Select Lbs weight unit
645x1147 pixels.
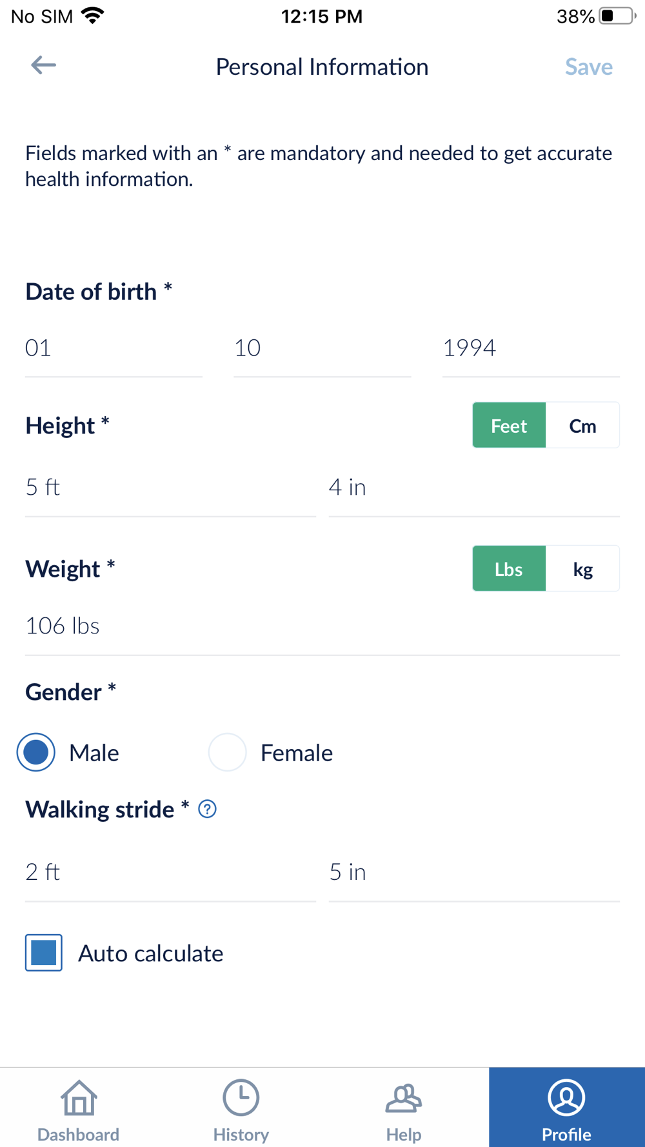(509, 569)
